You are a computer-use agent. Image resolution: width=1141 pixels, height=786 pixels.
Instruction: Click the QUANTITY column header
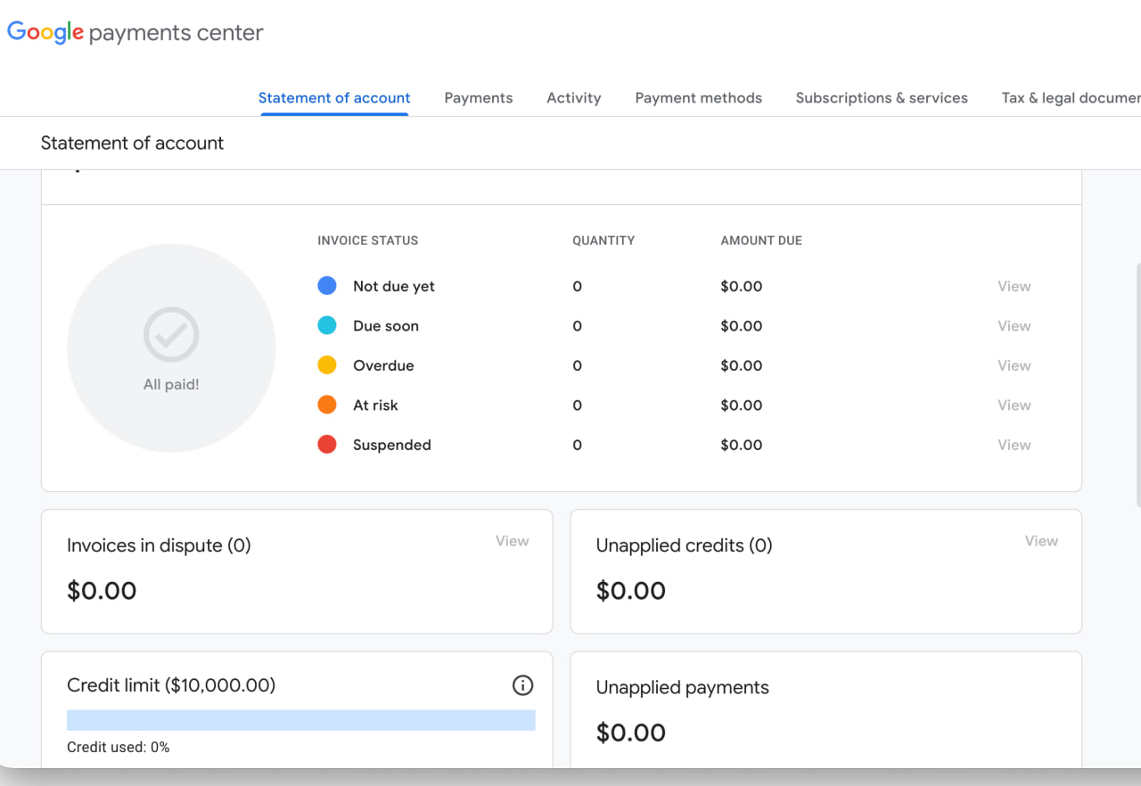[x=603, y=241]
